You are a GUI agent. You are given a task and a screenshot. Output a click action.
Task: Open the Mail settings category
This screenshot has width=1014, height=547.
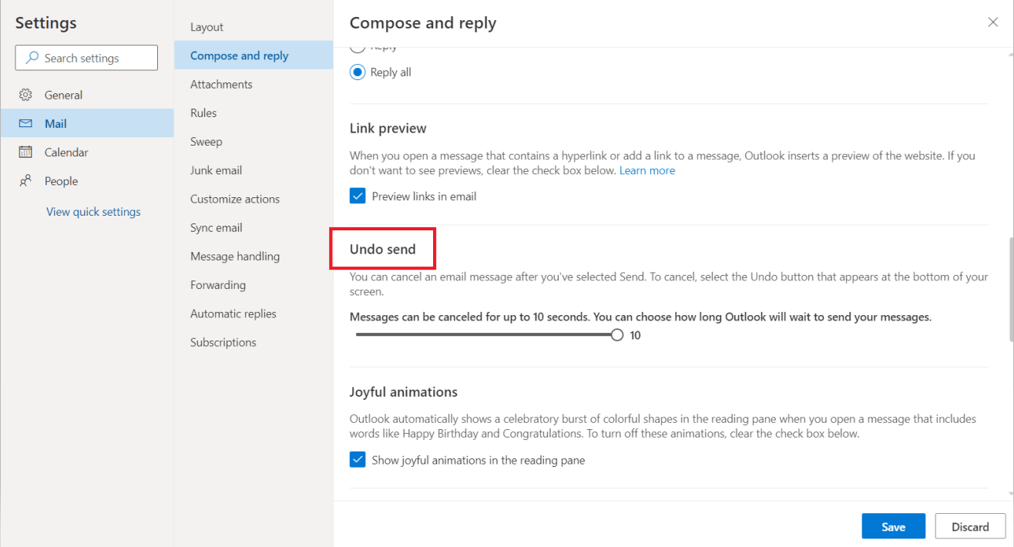pyautogui.click(x=87, y=123)
